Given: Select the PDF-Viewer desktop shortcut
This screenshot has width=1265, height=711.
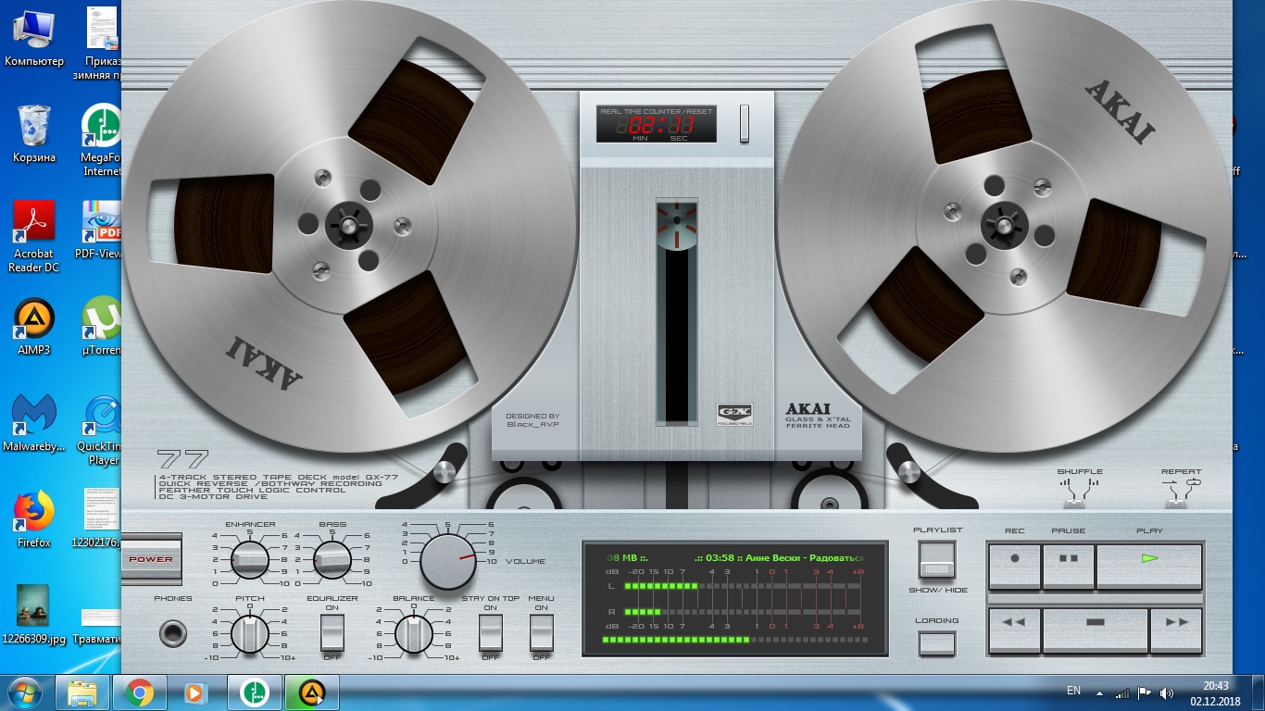Looking at the screenshot, I should point(100,230).
